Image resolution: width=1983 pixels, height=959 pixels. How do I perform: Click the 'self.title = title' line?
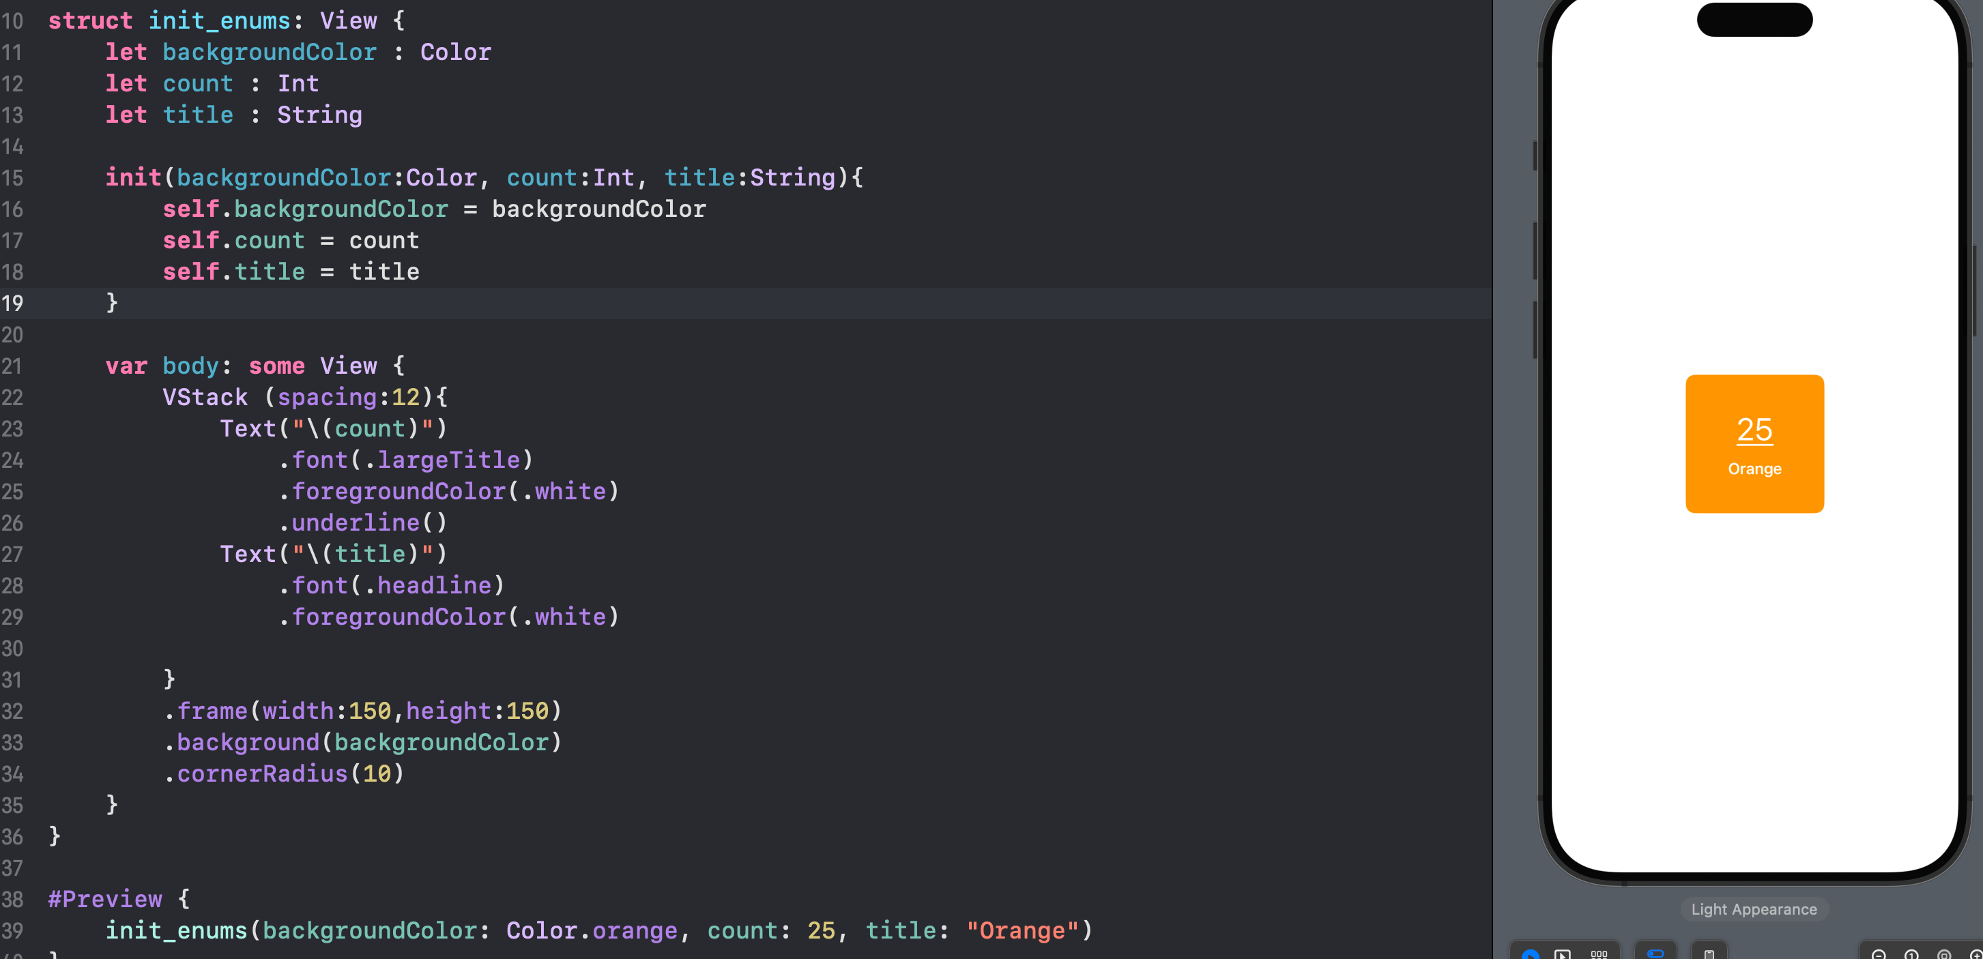point(291,271)
